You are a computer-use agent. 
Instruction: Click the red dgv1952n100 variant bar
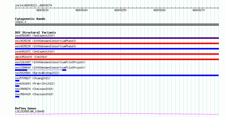pyautogui.click(x=117, y=59)
